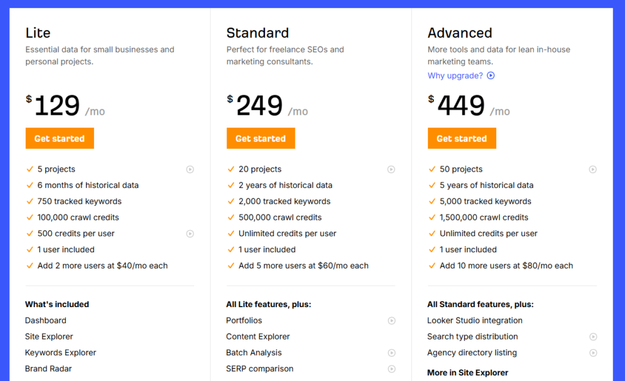This screenshot has height=381, width=625.
Task: Click the info icon beside "50 projects" in Advanced
Action: click(593, 169)
